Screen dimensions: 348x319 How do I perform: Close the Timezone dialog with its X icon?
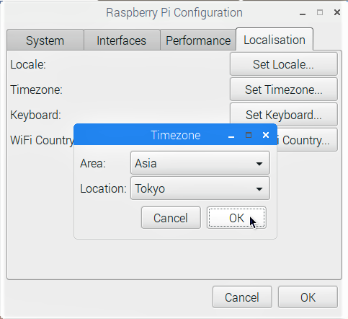[266, 135]
